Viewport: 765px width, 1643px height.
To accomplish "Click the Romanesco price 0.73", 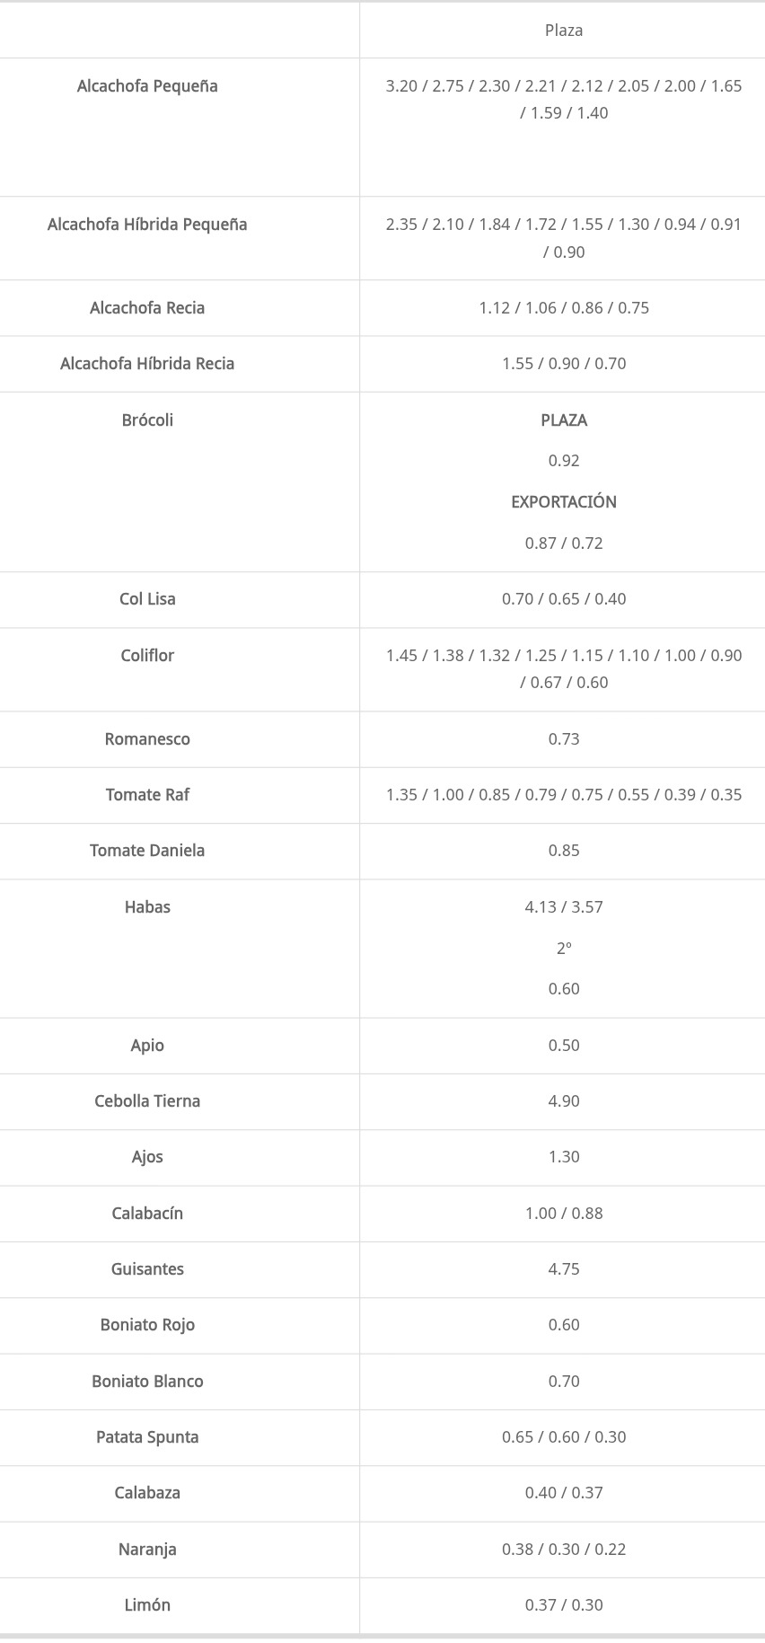I will tap(564, 739).
